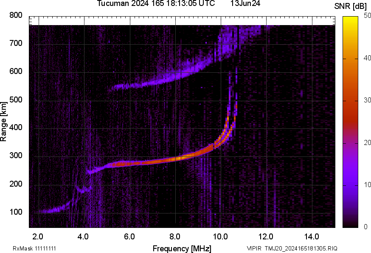Click the colorbar tick value '20'
Screen dimensions: 371x253
(x=367, y=142)
